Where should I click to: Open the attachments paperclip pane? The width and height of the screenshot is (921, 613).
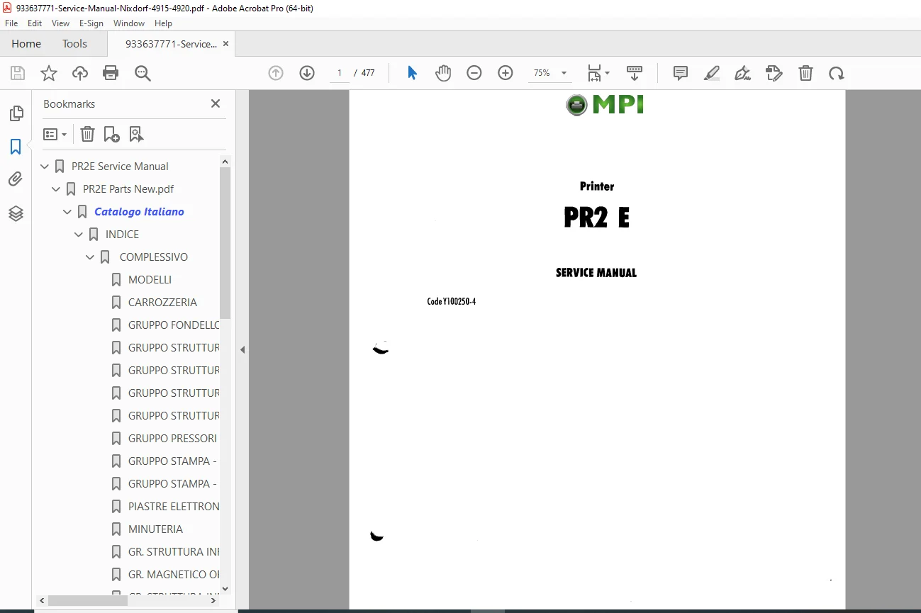(x=16, y=179)
